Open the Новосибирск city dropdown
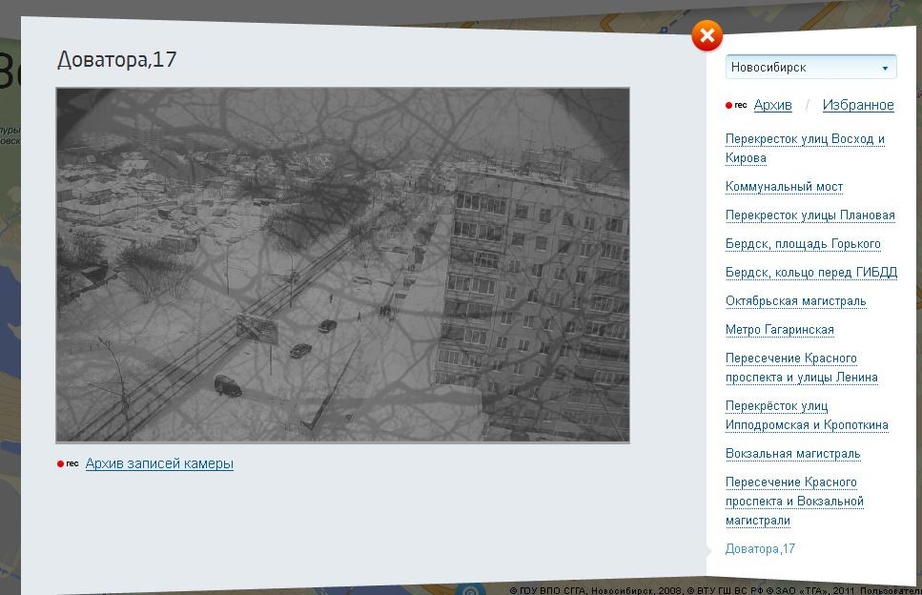 pyautogui.click(x=810, y=67)
